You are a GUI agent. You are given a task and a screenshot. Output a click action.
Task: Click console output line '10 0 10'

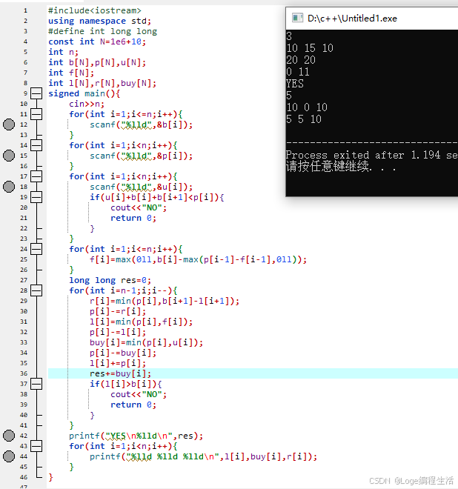tap(307, 107)
